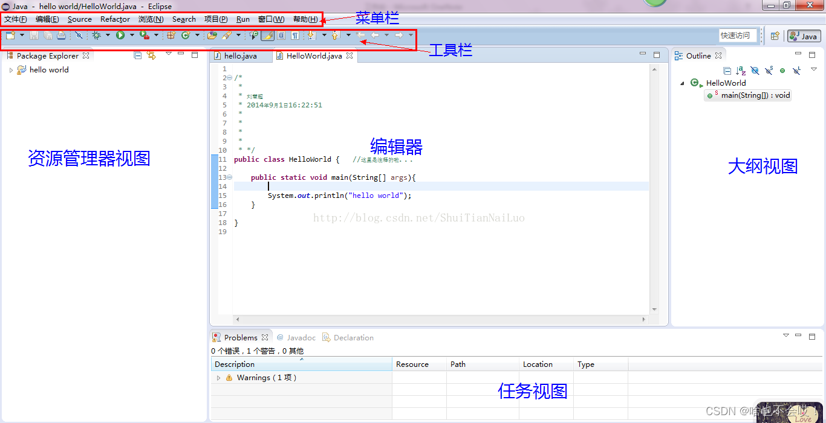Click the Print icon in toolbar
The image size is (826, 423).
pyautogui.click(x=61, y=36)
